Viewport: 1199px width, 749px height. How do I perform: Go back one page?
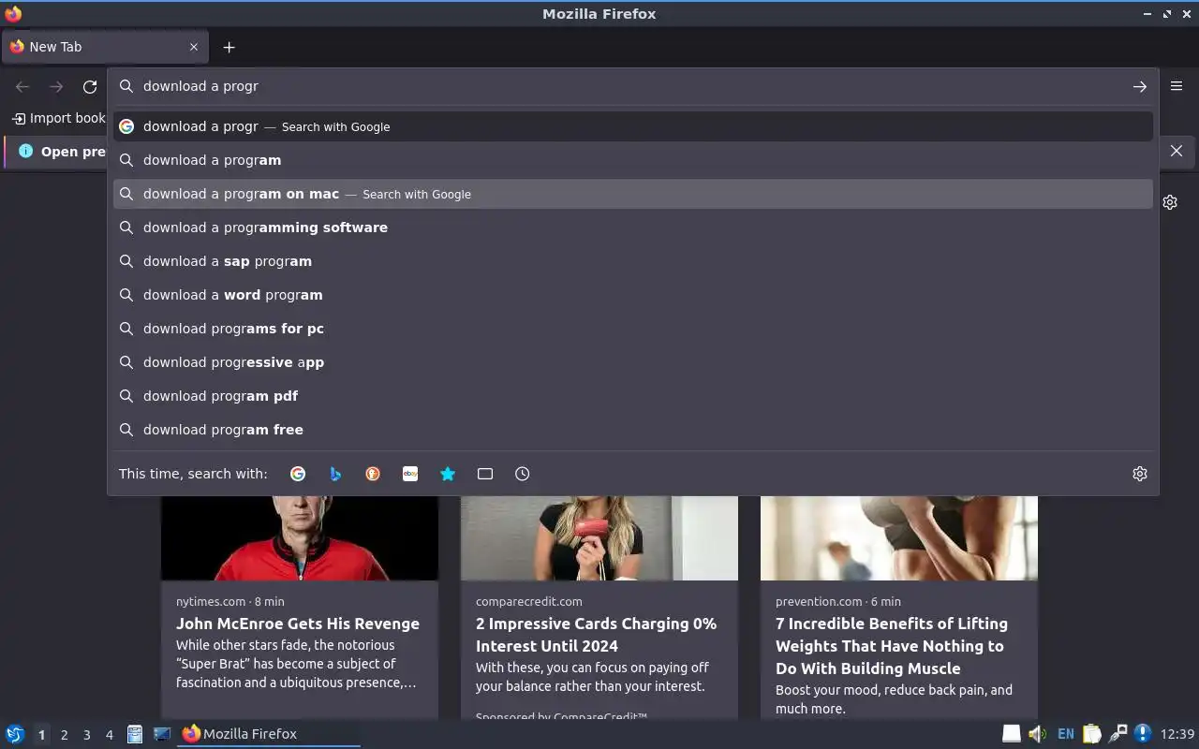tap(22, 86)
